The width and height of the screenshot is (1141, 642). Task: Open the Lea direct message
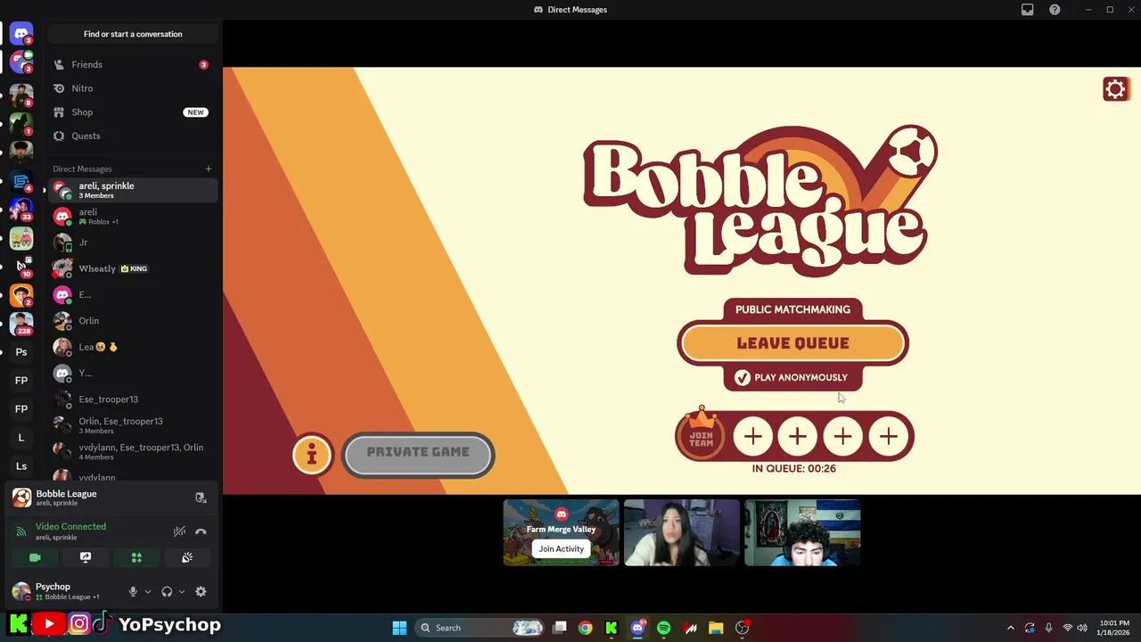(133, 347)
